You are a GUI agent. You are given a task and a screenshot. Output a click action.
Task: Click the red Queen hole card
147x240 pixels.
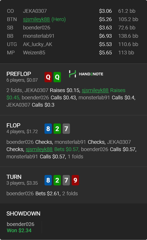(x=48, y=77)
